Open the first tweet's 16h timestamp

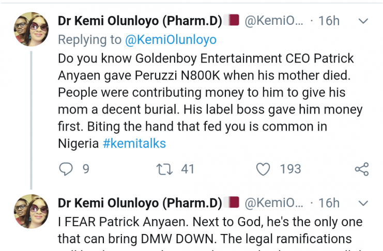click(x=329, y=21)
